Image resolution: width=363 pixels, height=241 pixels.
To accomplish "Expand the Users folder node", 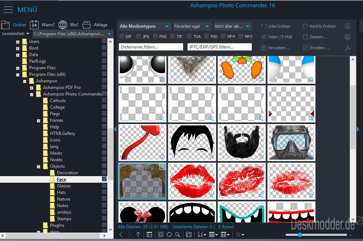I will (18, 42).
